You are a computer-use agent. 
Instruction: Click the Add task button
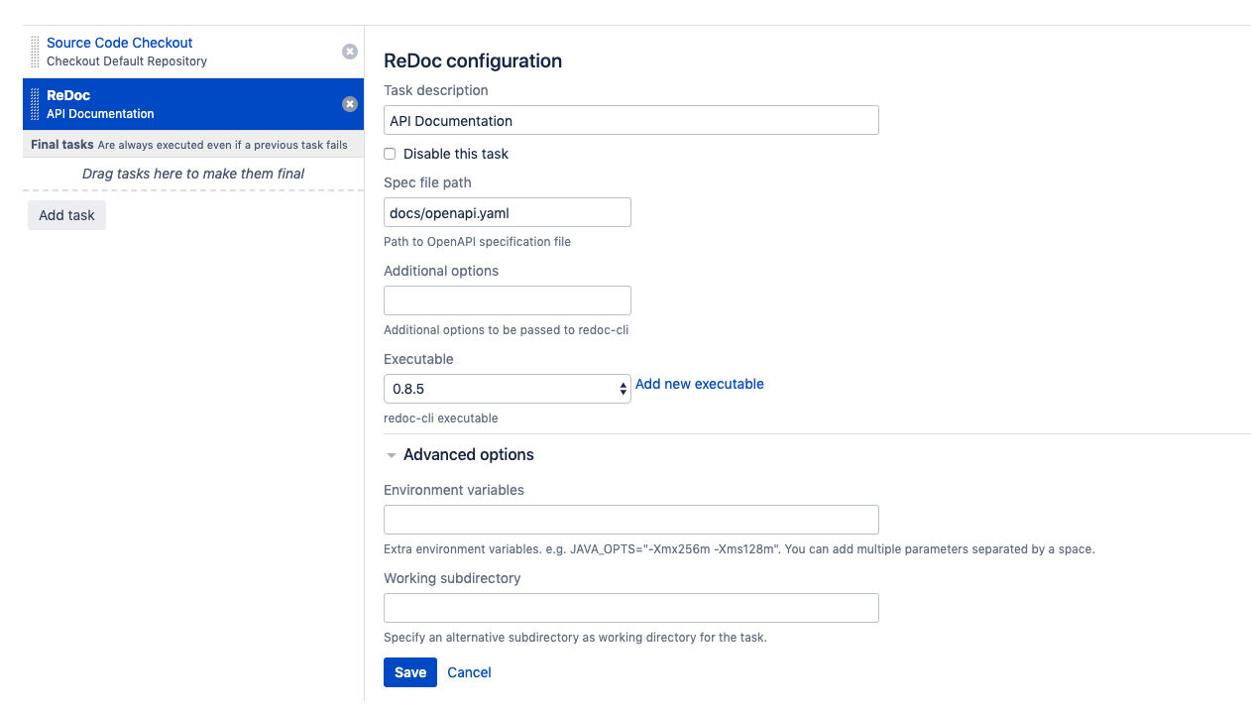[66, 215]
